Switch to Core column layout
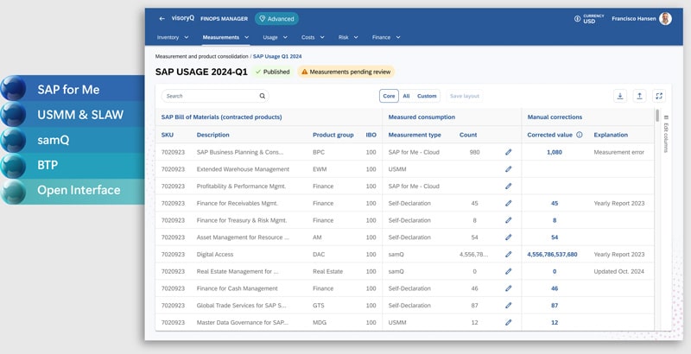Image resolution: width=691 pixels, height=354 pixels. click(389, 96)
